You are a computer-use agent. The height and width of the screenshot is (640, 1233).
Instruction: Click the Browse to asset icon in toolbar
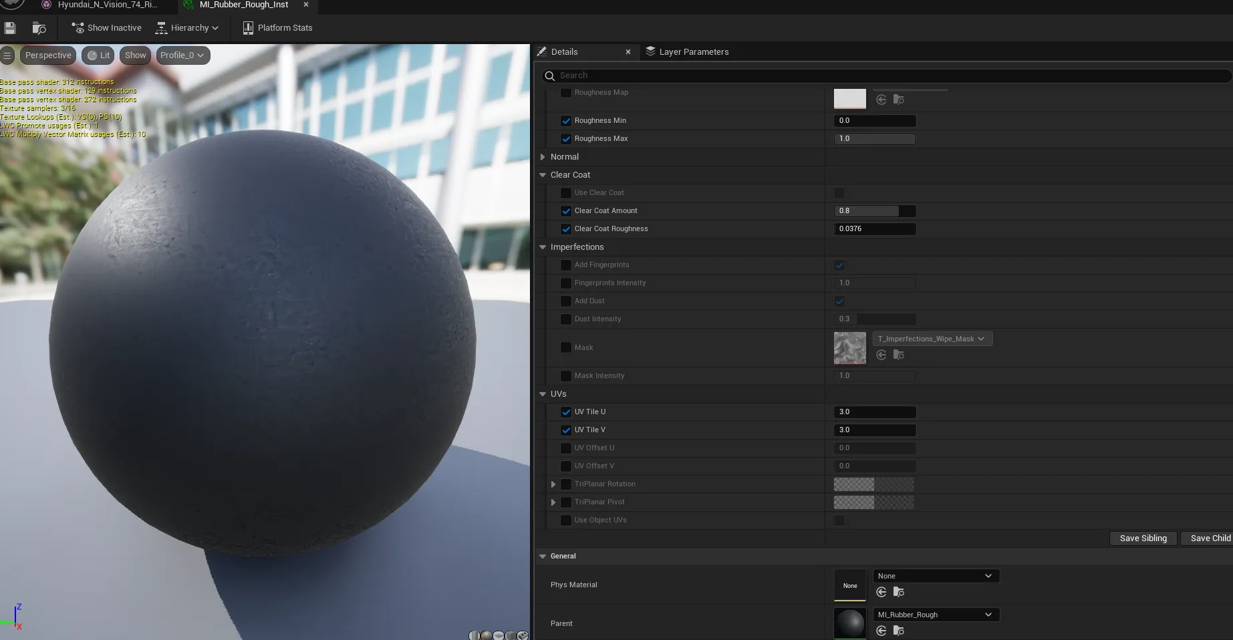39,28
